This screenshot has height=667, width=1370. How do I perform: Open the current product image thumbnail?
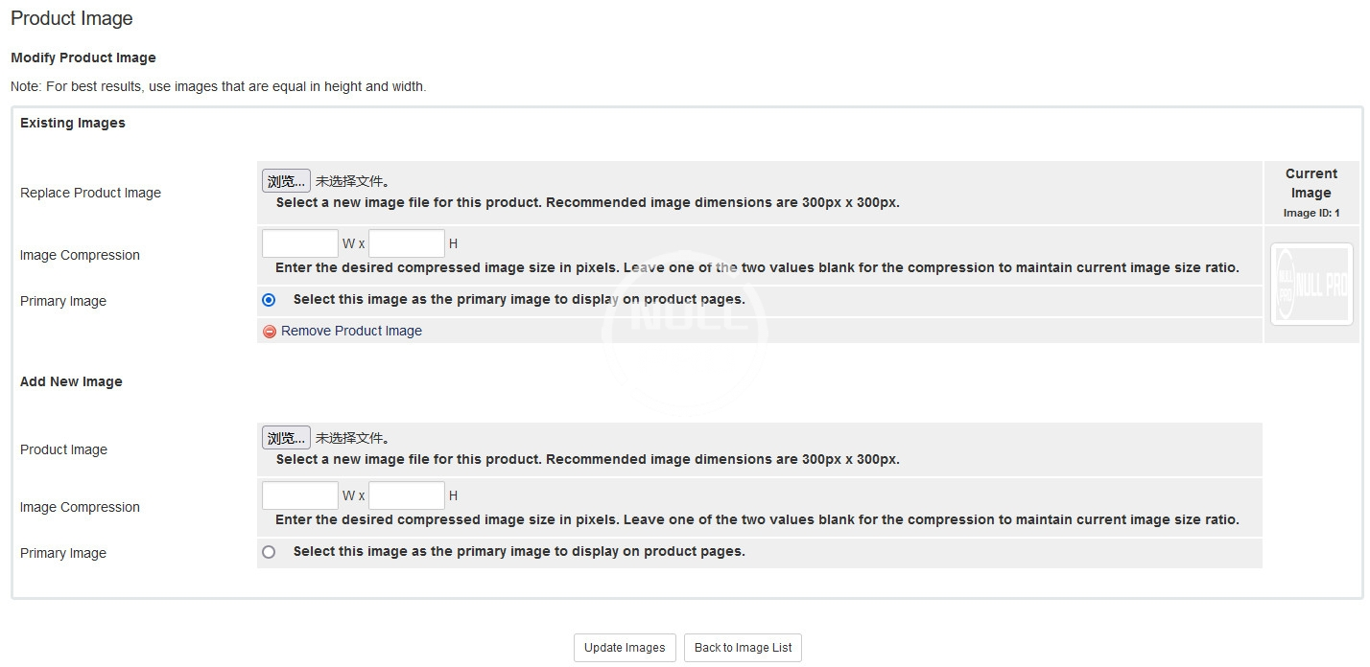tap(1311, 284)
